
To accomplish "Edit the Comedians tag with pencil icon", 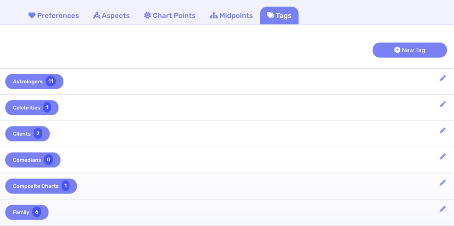I will point(442,157).
